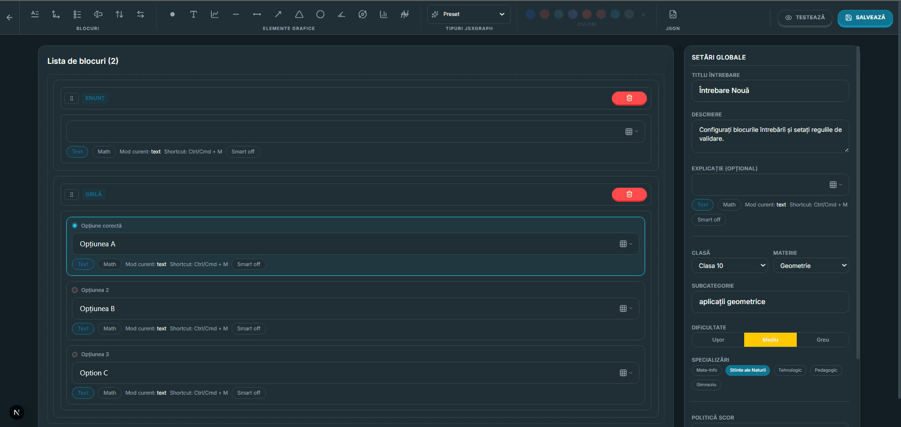Select the Text graphic element tool
Image resolution: width=901 pixels, height=427 pixels.
[193, 15]
